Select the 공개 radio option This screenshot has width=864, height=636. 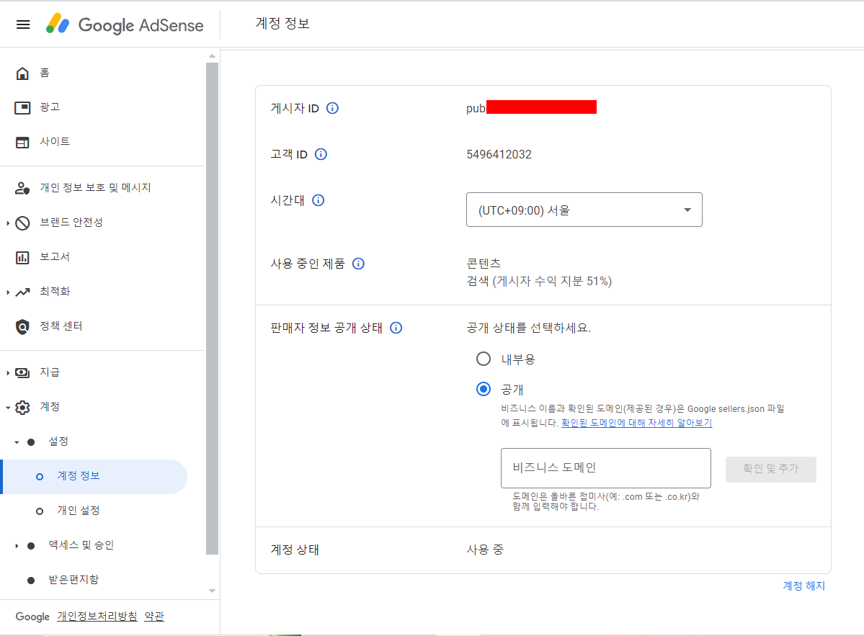click(484, 390)
